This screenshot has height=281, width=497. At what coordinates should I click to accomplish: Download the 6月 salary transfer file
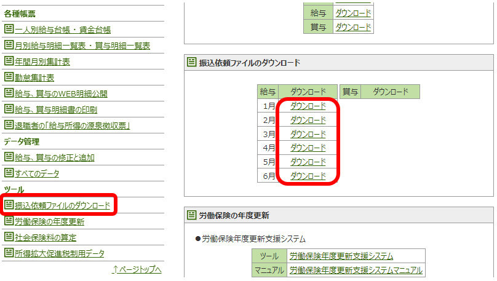(308, 176)
